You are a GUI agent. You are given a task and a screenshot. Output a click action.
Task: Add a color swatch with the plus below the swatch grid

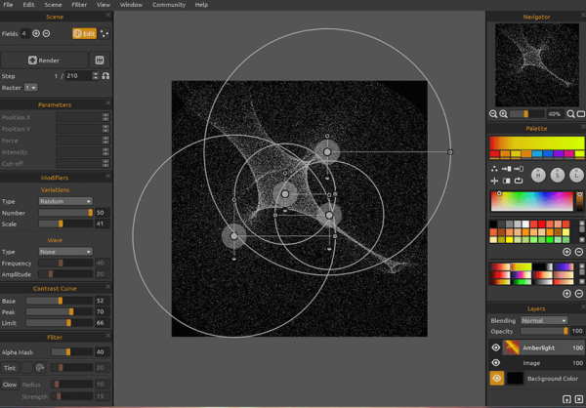click(x=566, y=252)
